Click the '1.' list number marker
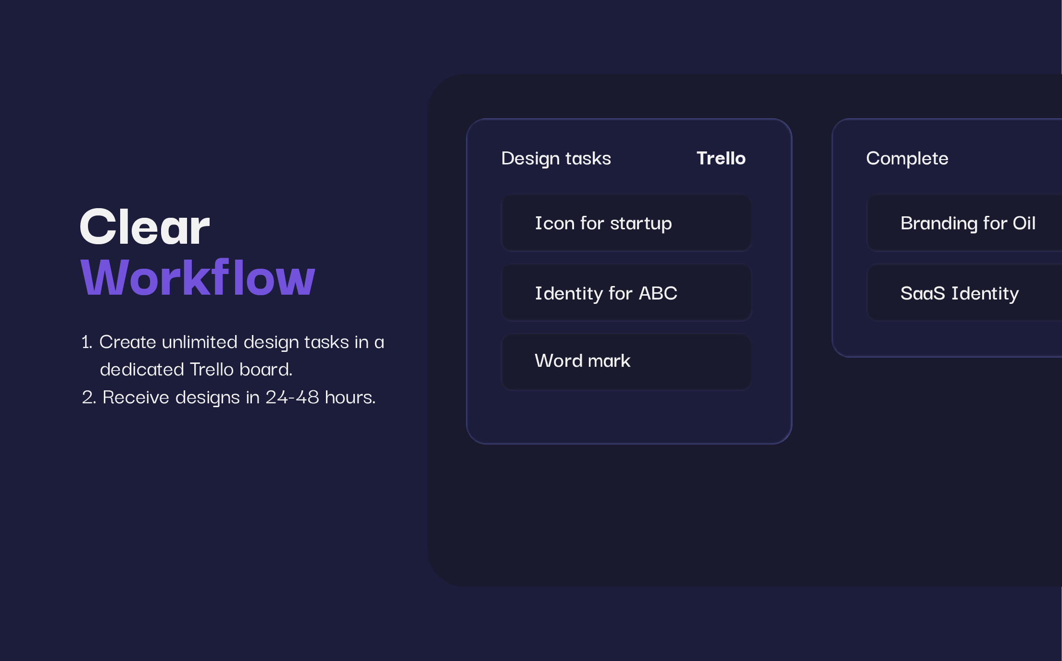 pyautogui.click(x=87, y=342)
